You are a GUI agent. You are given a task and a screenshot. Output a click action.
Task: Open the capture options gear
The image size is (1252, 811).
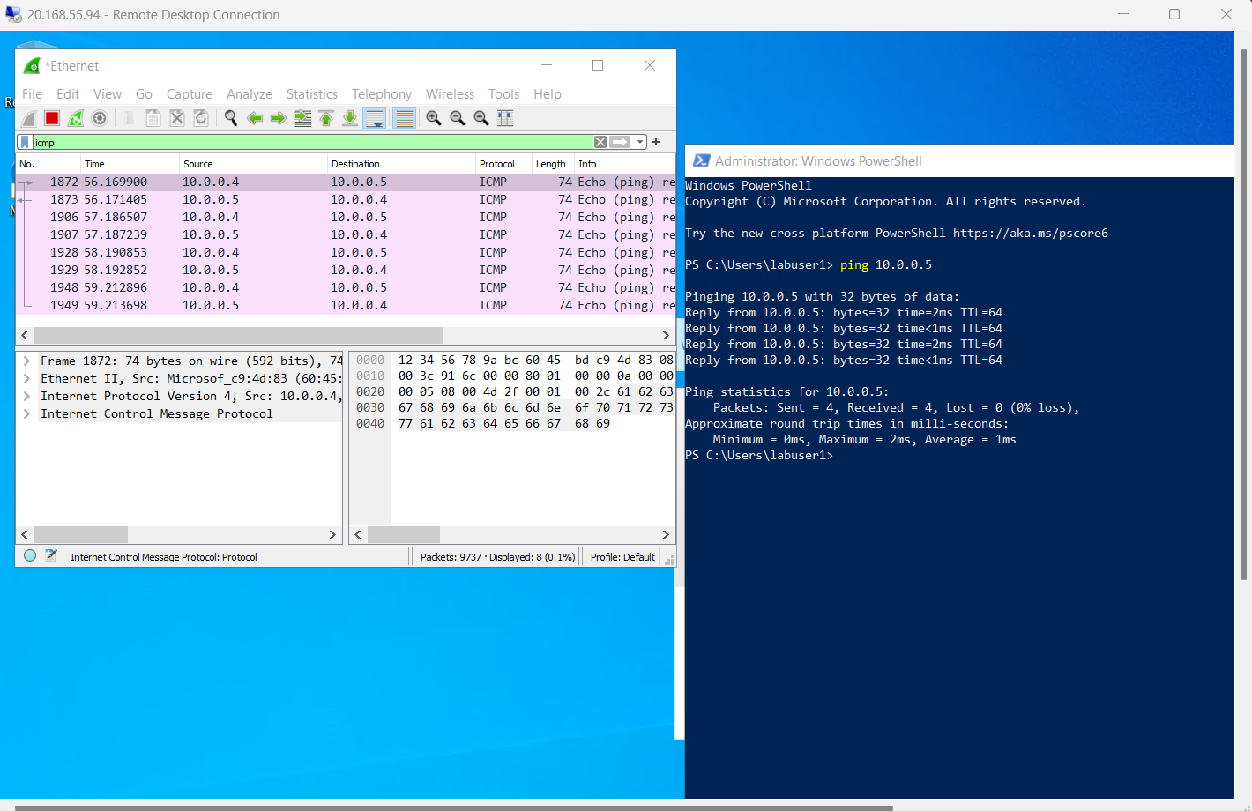[100, 117]
